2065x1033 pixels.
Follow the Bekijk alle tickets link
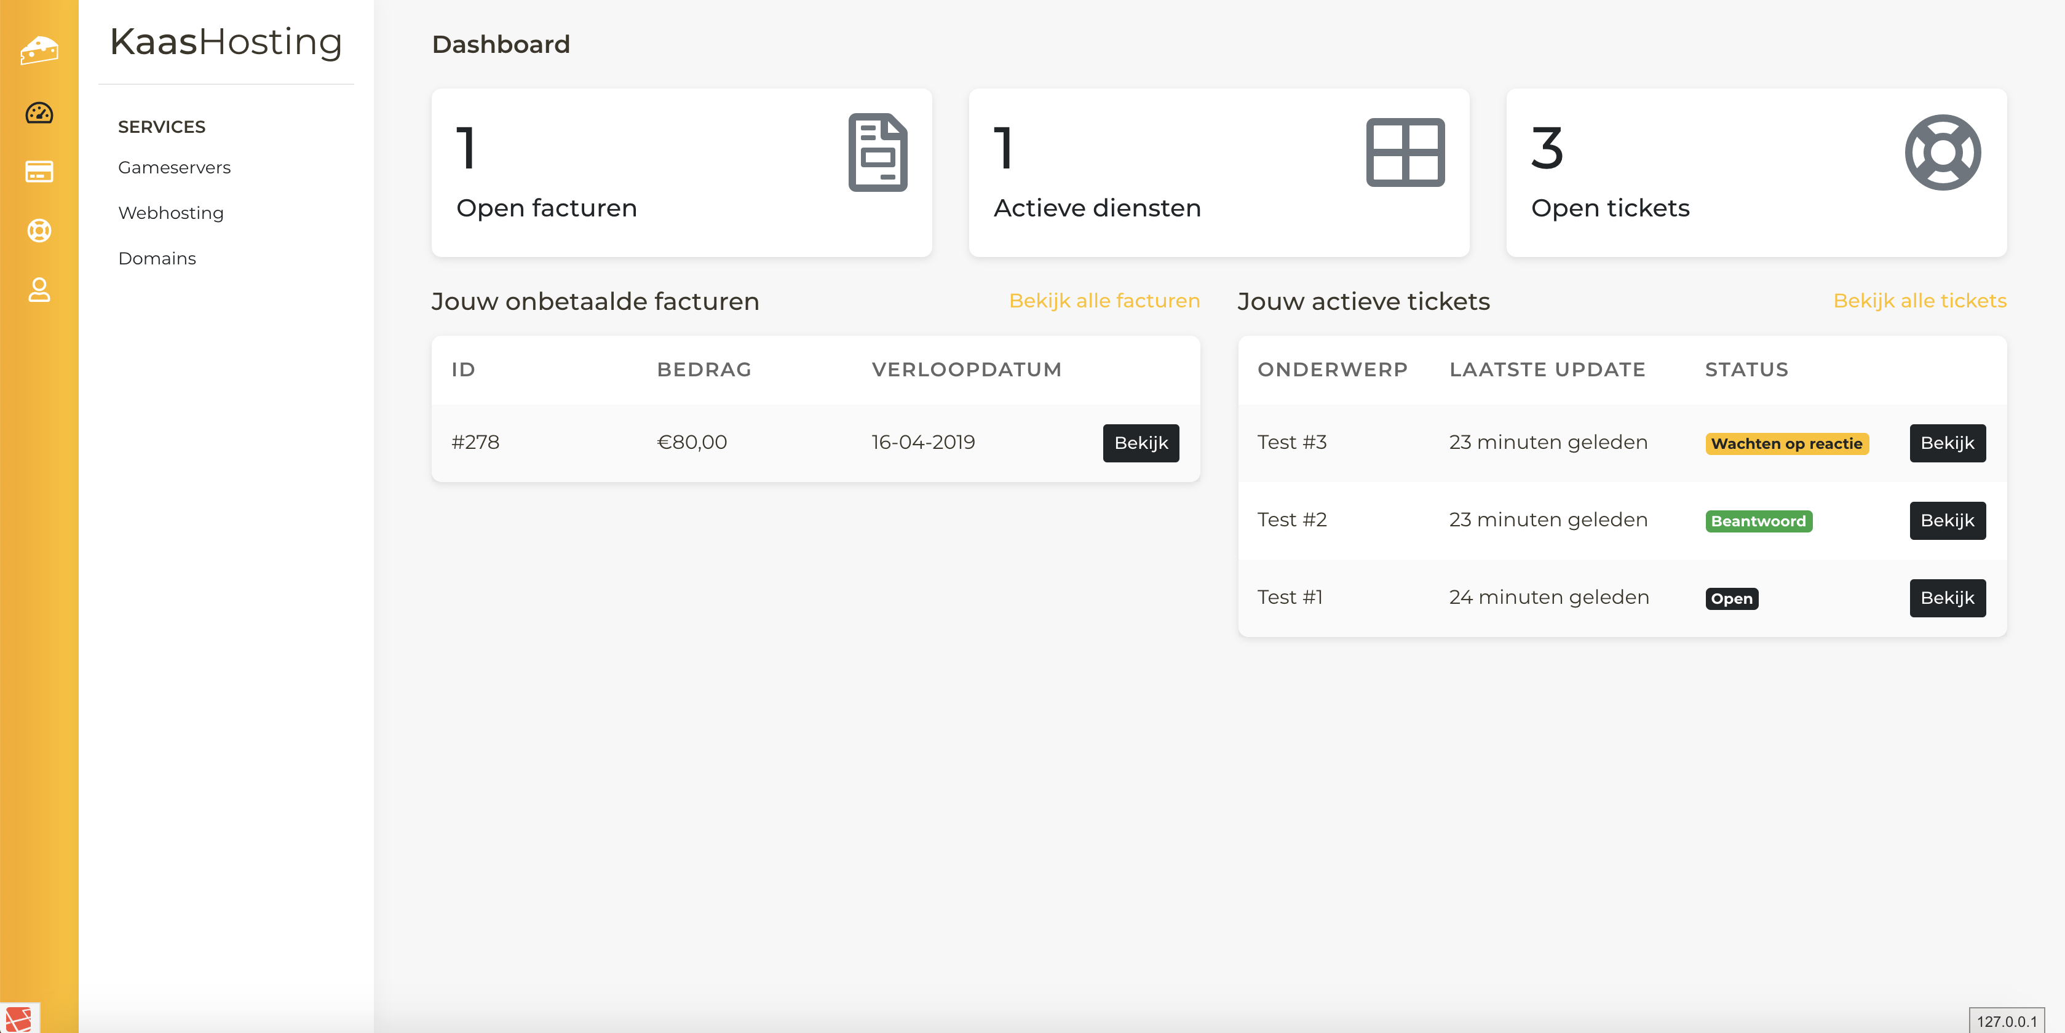(x=1919, y=301)
